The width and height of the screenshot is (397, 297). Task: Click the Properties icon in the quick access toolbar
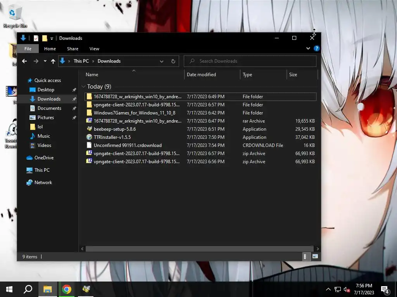36,38
